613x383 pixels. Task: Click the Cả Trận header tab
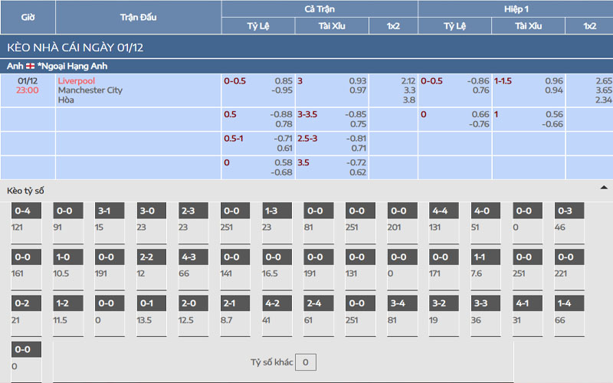pyautogui.click(x=319, y=8)
